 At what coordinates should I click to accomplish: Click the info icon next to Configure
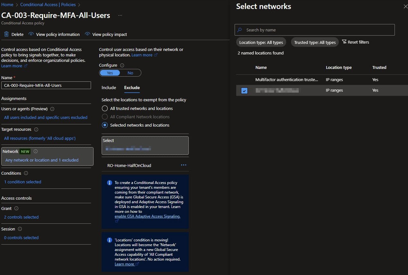(x=122, y=65)
